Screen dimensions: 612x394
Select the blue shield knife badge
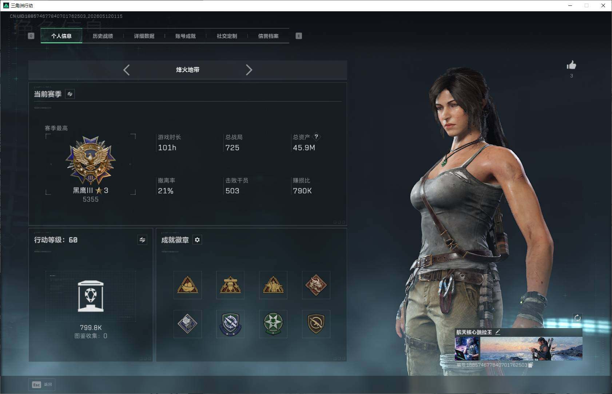[230, 324]
